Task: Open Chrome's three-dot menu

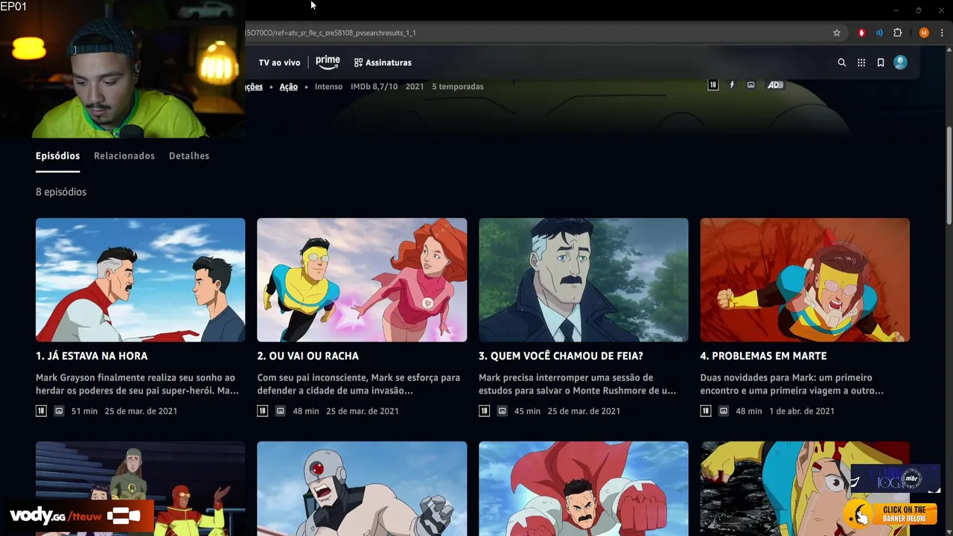Action: tap(943, 33)
